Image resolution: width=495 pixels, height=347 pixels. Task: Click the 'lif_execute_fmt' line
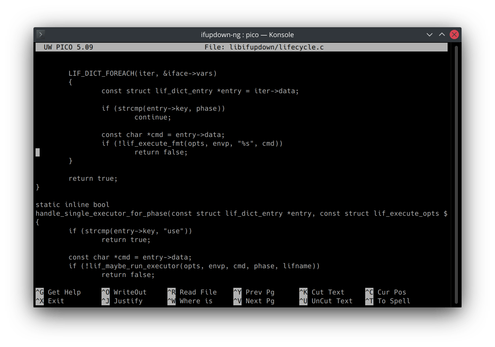[192, 144]
